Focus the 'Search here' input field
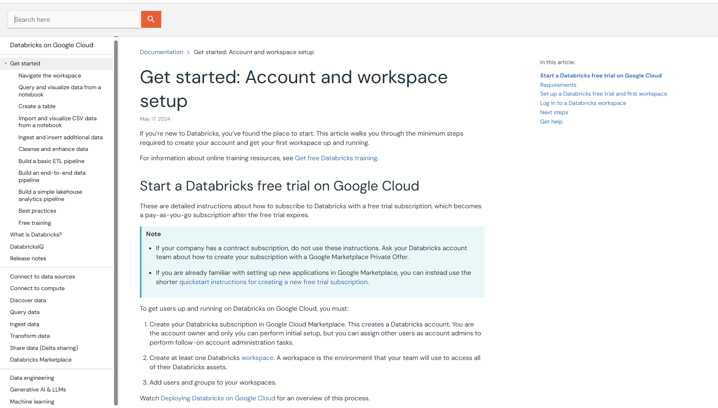 coord(75,19)
